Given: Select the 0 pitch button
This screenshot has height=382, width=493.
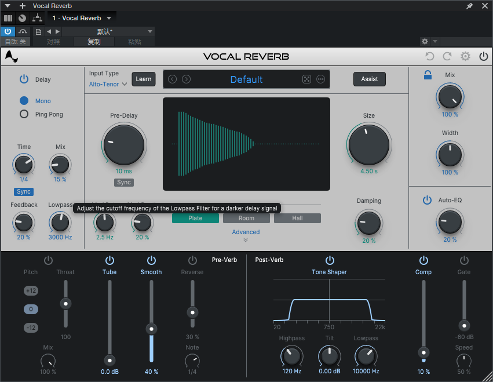Looking at the screenshot, I should pos(31,309).
